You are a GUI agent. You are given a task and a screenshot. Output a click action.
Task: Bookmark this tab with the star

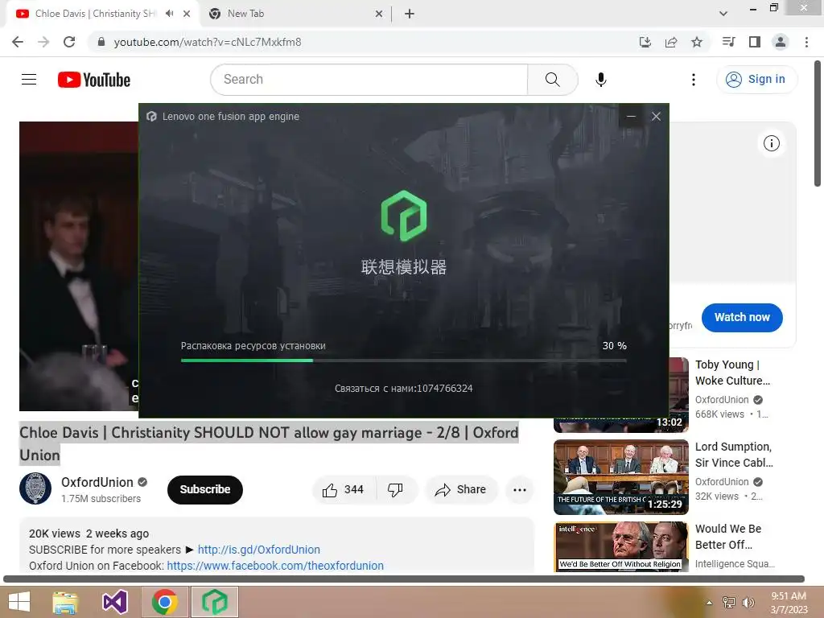tap(697, 42)
